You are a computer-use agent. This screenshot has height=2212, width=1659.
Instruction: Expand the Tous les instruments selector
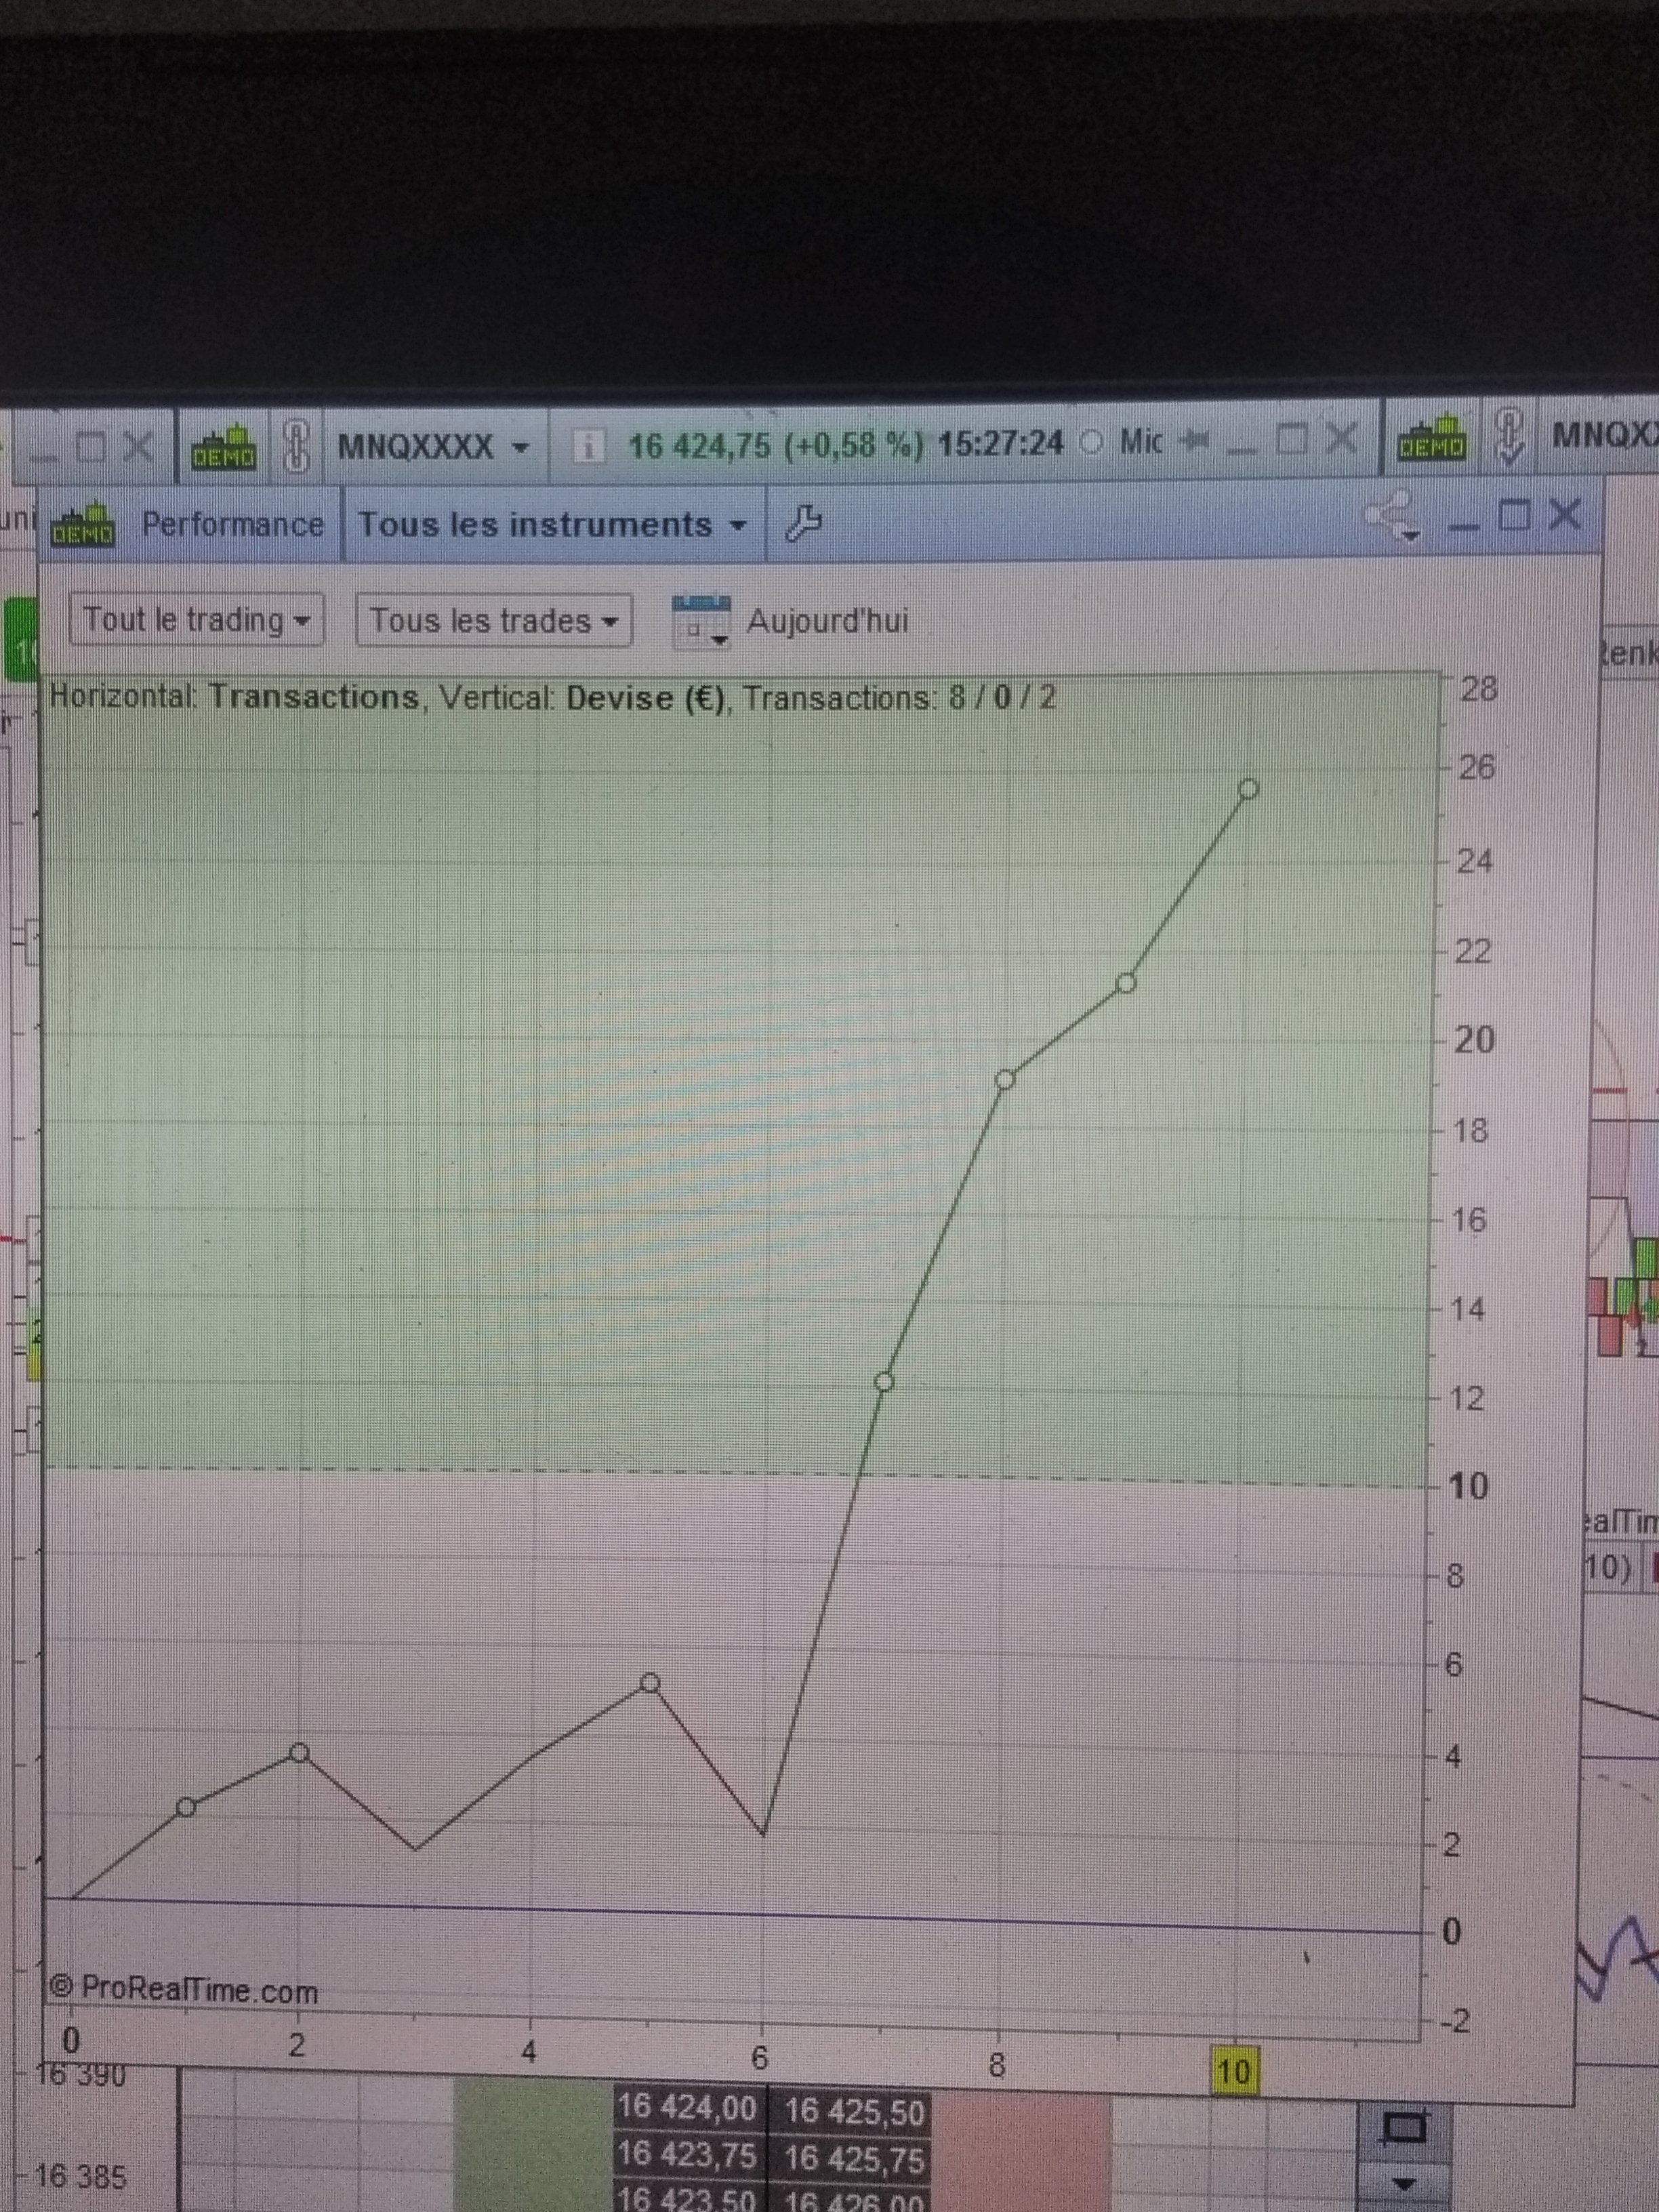pyautogui.click(x=552, y=524)
